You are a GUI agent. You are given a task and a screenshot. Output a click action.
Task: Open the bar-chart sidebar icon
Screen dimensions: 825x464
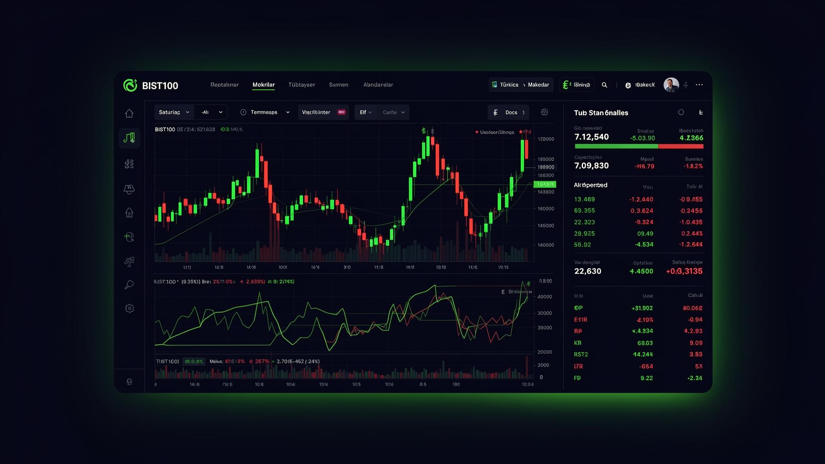129,261
